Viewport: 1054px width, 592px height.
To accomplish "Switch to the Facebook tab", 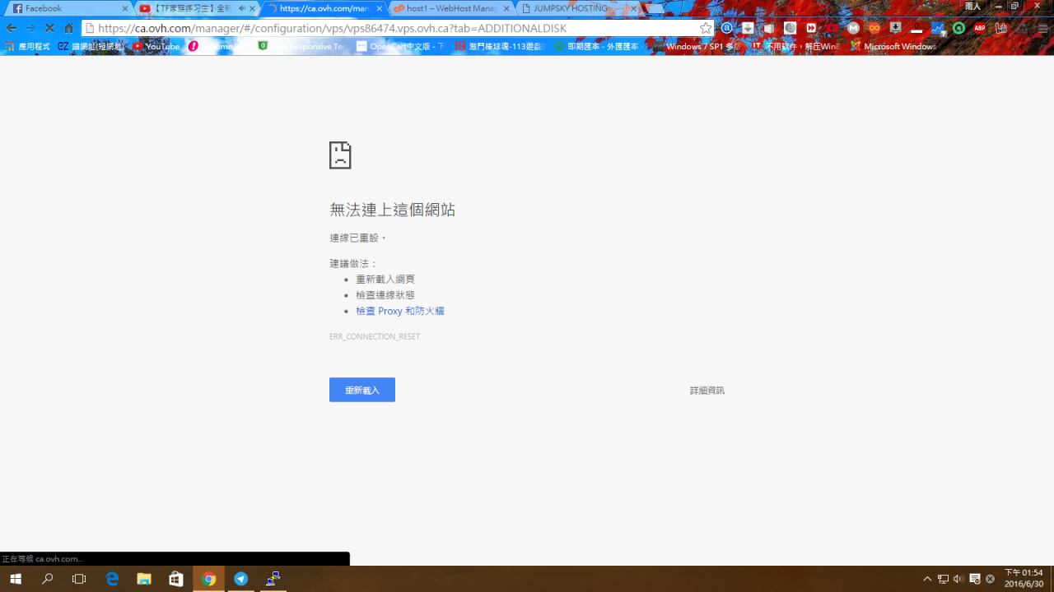I will tap(66, 8).
